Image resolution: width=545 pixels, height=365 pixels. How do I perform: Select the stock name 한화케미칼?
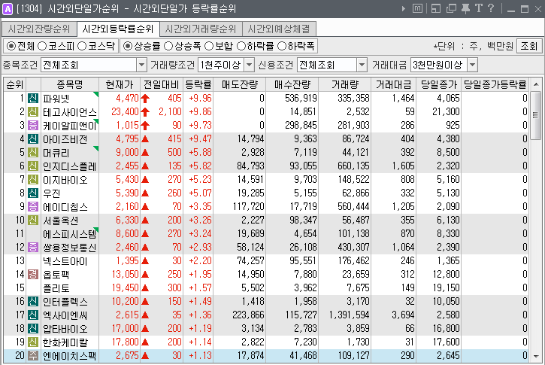(x=65, y=342)
